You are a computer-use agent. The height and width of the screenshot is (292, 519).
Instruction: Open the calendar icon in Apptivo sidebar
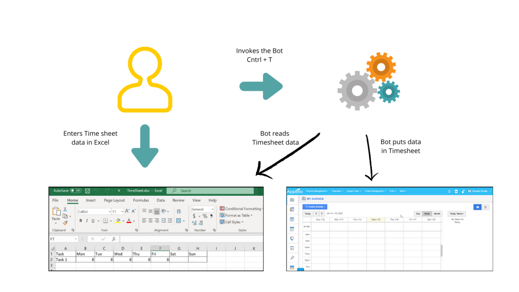[292, 219]
